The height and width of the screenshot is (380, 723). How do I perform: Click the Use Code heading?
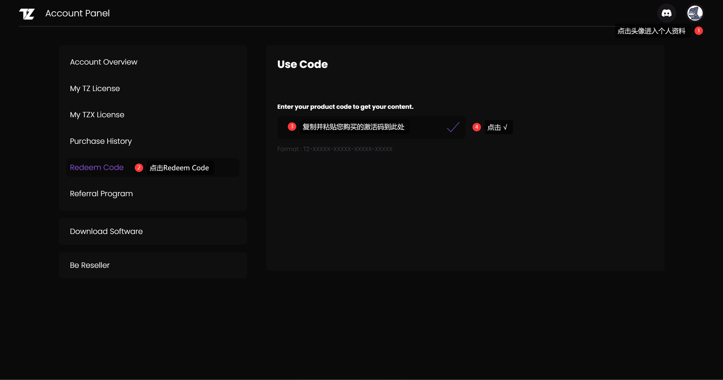[x=302, y=64]
